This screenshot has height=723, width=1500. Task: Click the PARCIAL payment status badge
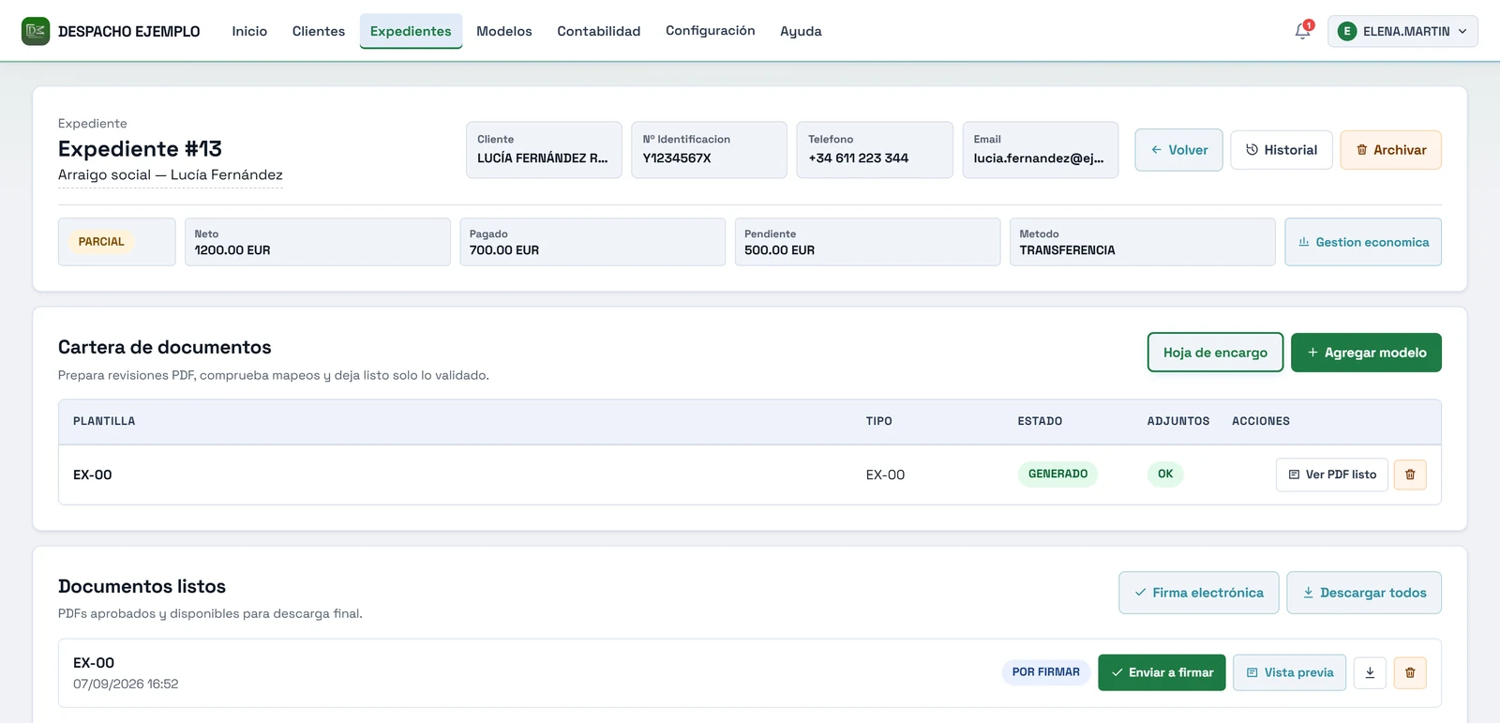pyautogui.click(x=101, y=242)
